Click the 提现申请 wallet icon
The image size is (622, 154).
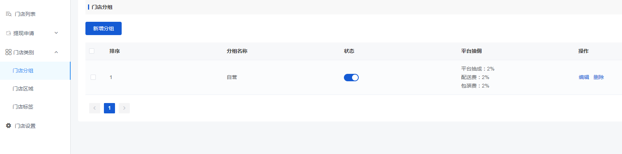(x=9, y=33)
